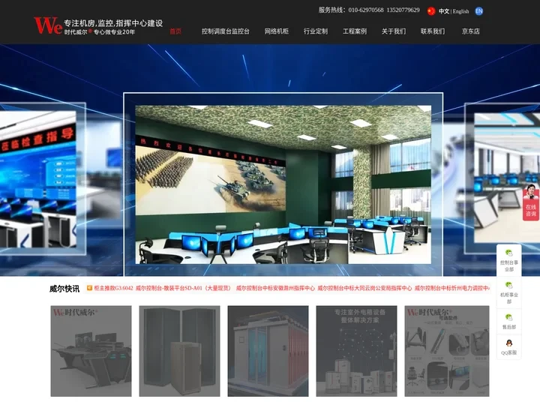Open news about 忻州电力调控中心
Screen dimensions: 540x405
[451, 288]
